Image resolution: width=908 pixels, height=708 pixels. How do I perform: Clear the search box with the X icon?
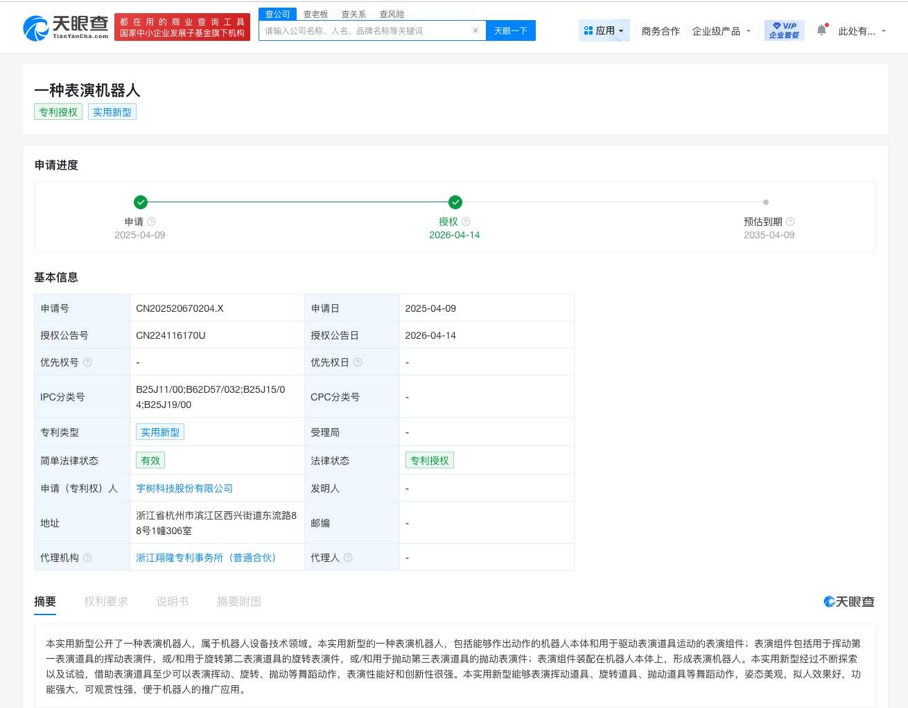click(x=475, y=30)
